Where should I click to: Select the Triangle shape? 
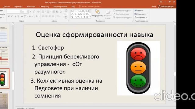[x=72, y=14]
